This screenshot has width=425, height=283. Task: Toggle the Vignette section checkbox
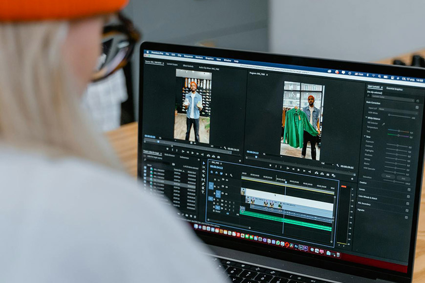coord(408,211)
